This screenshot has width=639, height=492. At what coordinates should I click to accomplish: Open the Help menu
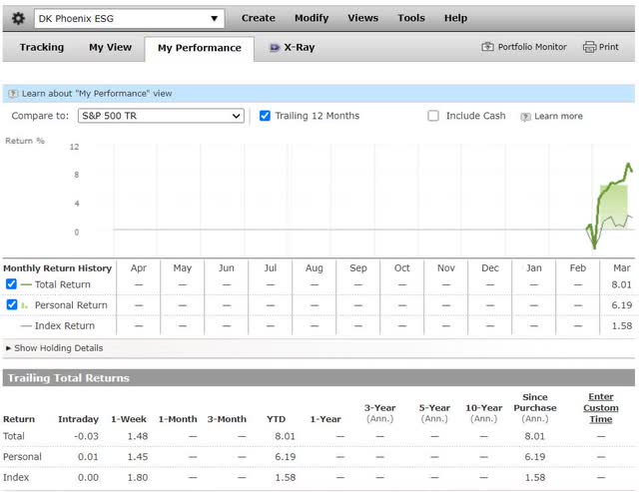coord(455,18)
